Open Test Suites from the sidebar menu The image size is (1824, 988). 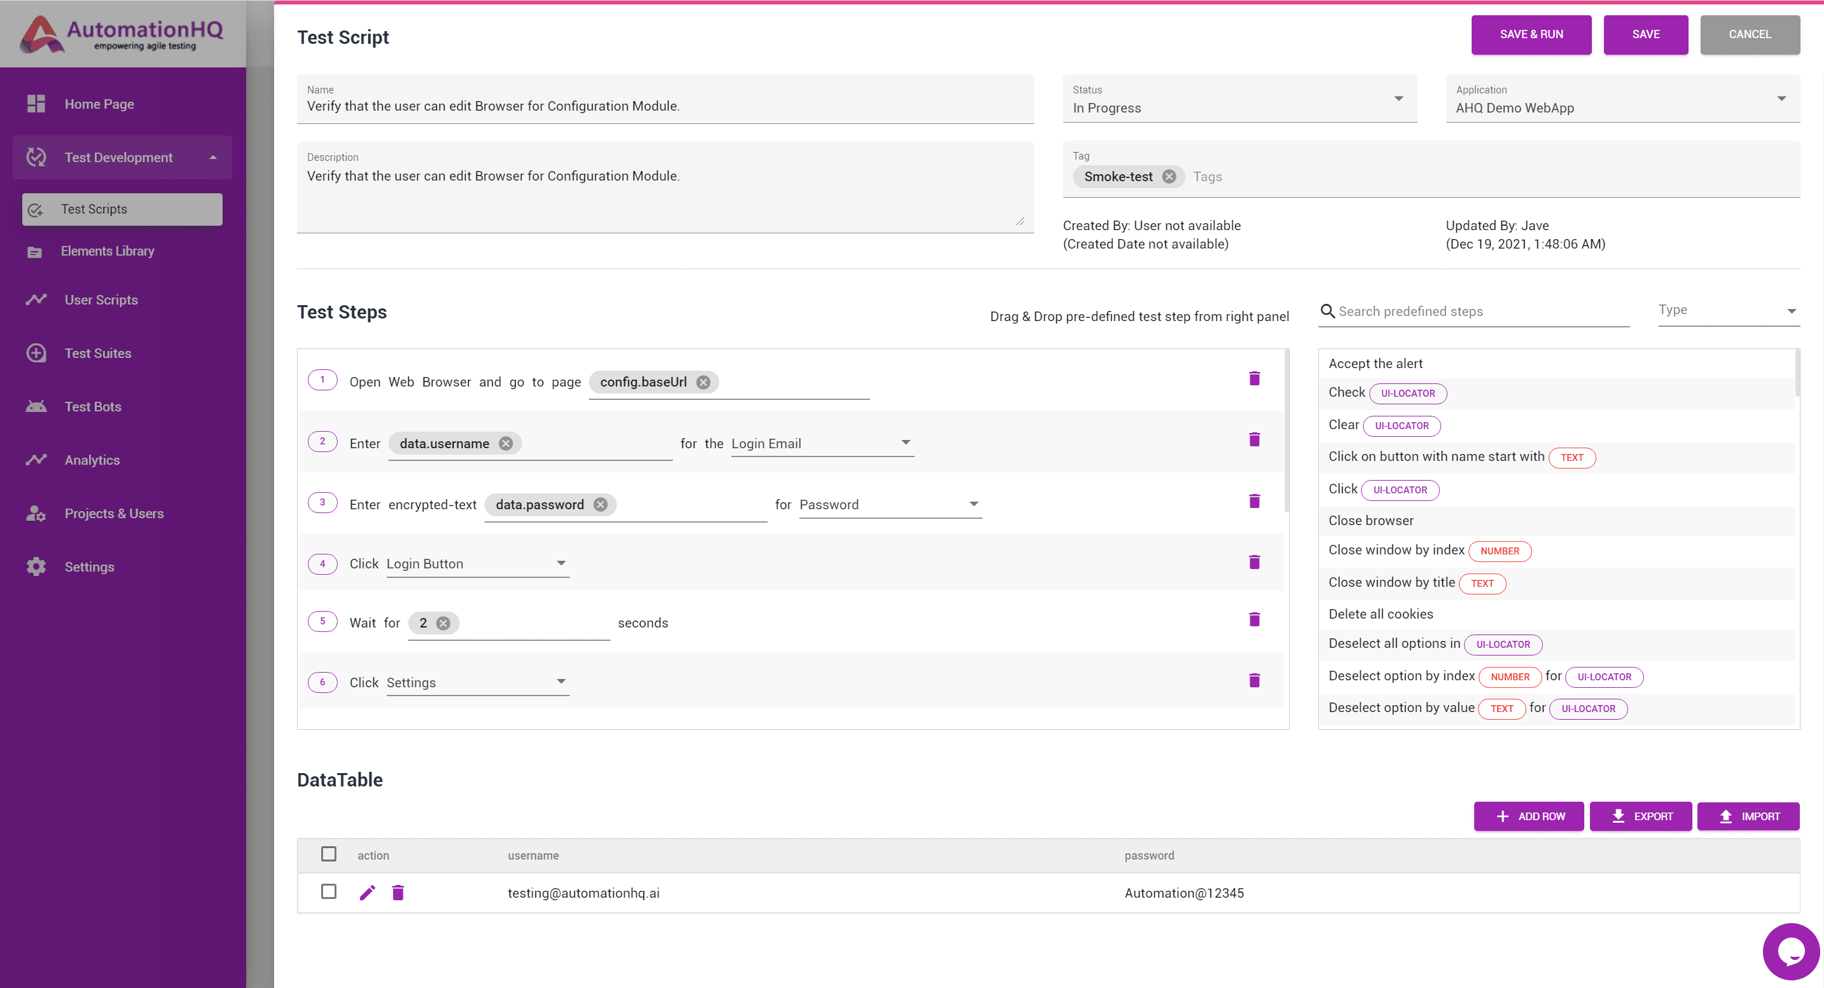tap(36, 352)
